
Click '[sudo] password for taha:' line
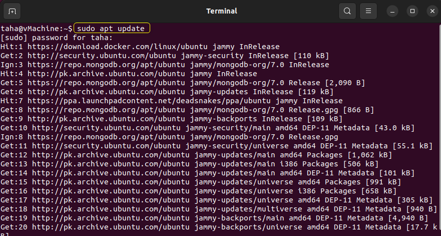pyautogui.click(x=57, y=38)
